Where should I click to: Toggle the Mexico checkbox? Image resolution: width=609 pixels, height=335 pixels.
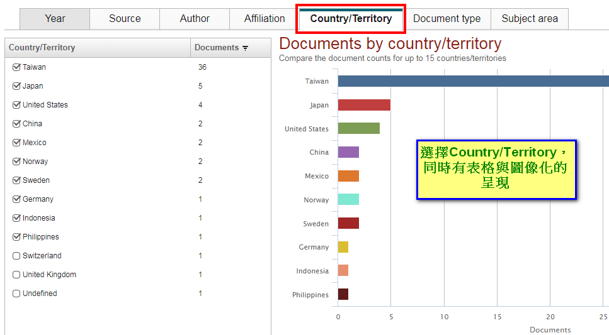16,143
